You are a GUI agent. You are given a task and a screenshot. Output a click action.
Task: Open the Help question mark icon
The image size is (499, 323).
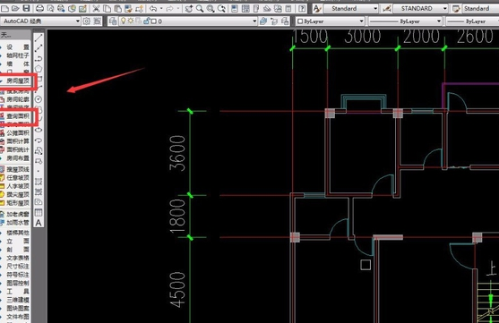point(302,9)
